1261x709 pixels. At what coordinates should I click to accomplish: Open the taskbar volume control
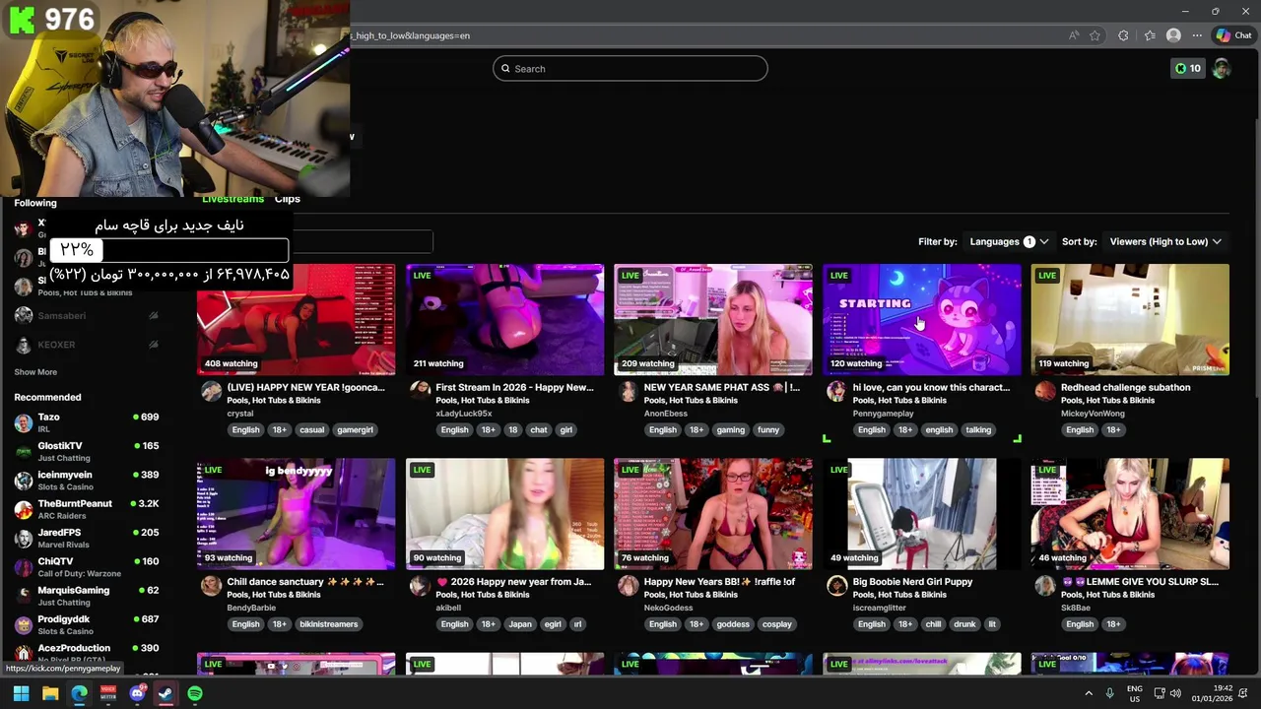pyautogui.click(x=1175, y=693)
